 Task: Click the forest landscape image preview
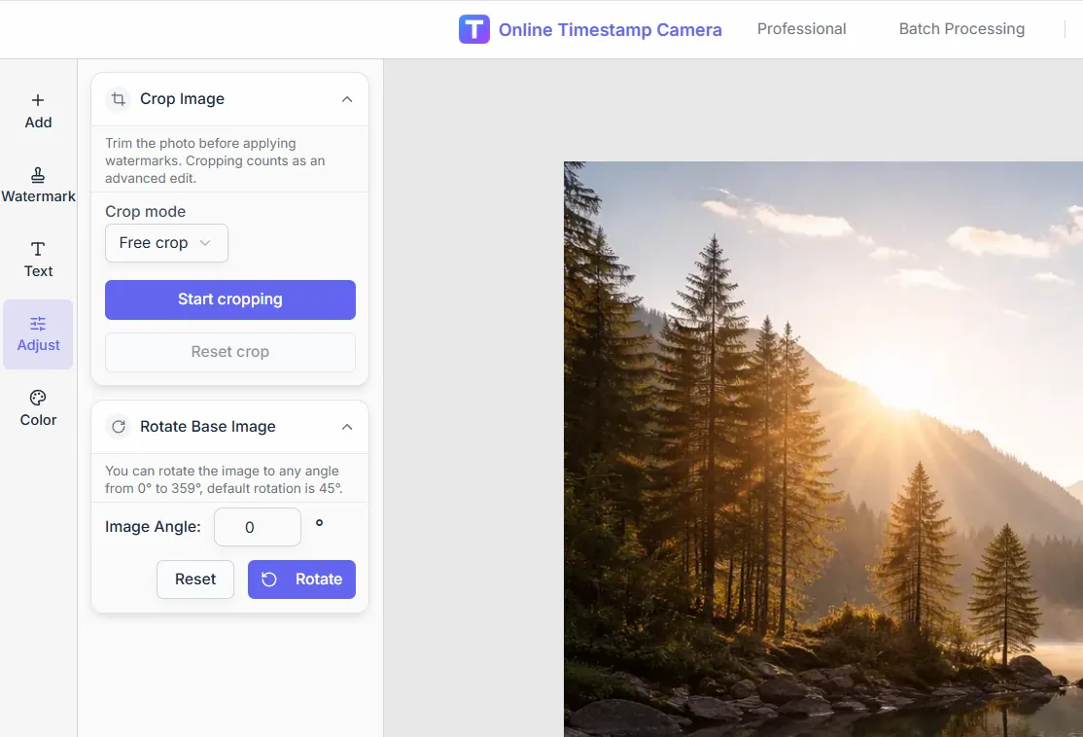click(x=822, y=447)
